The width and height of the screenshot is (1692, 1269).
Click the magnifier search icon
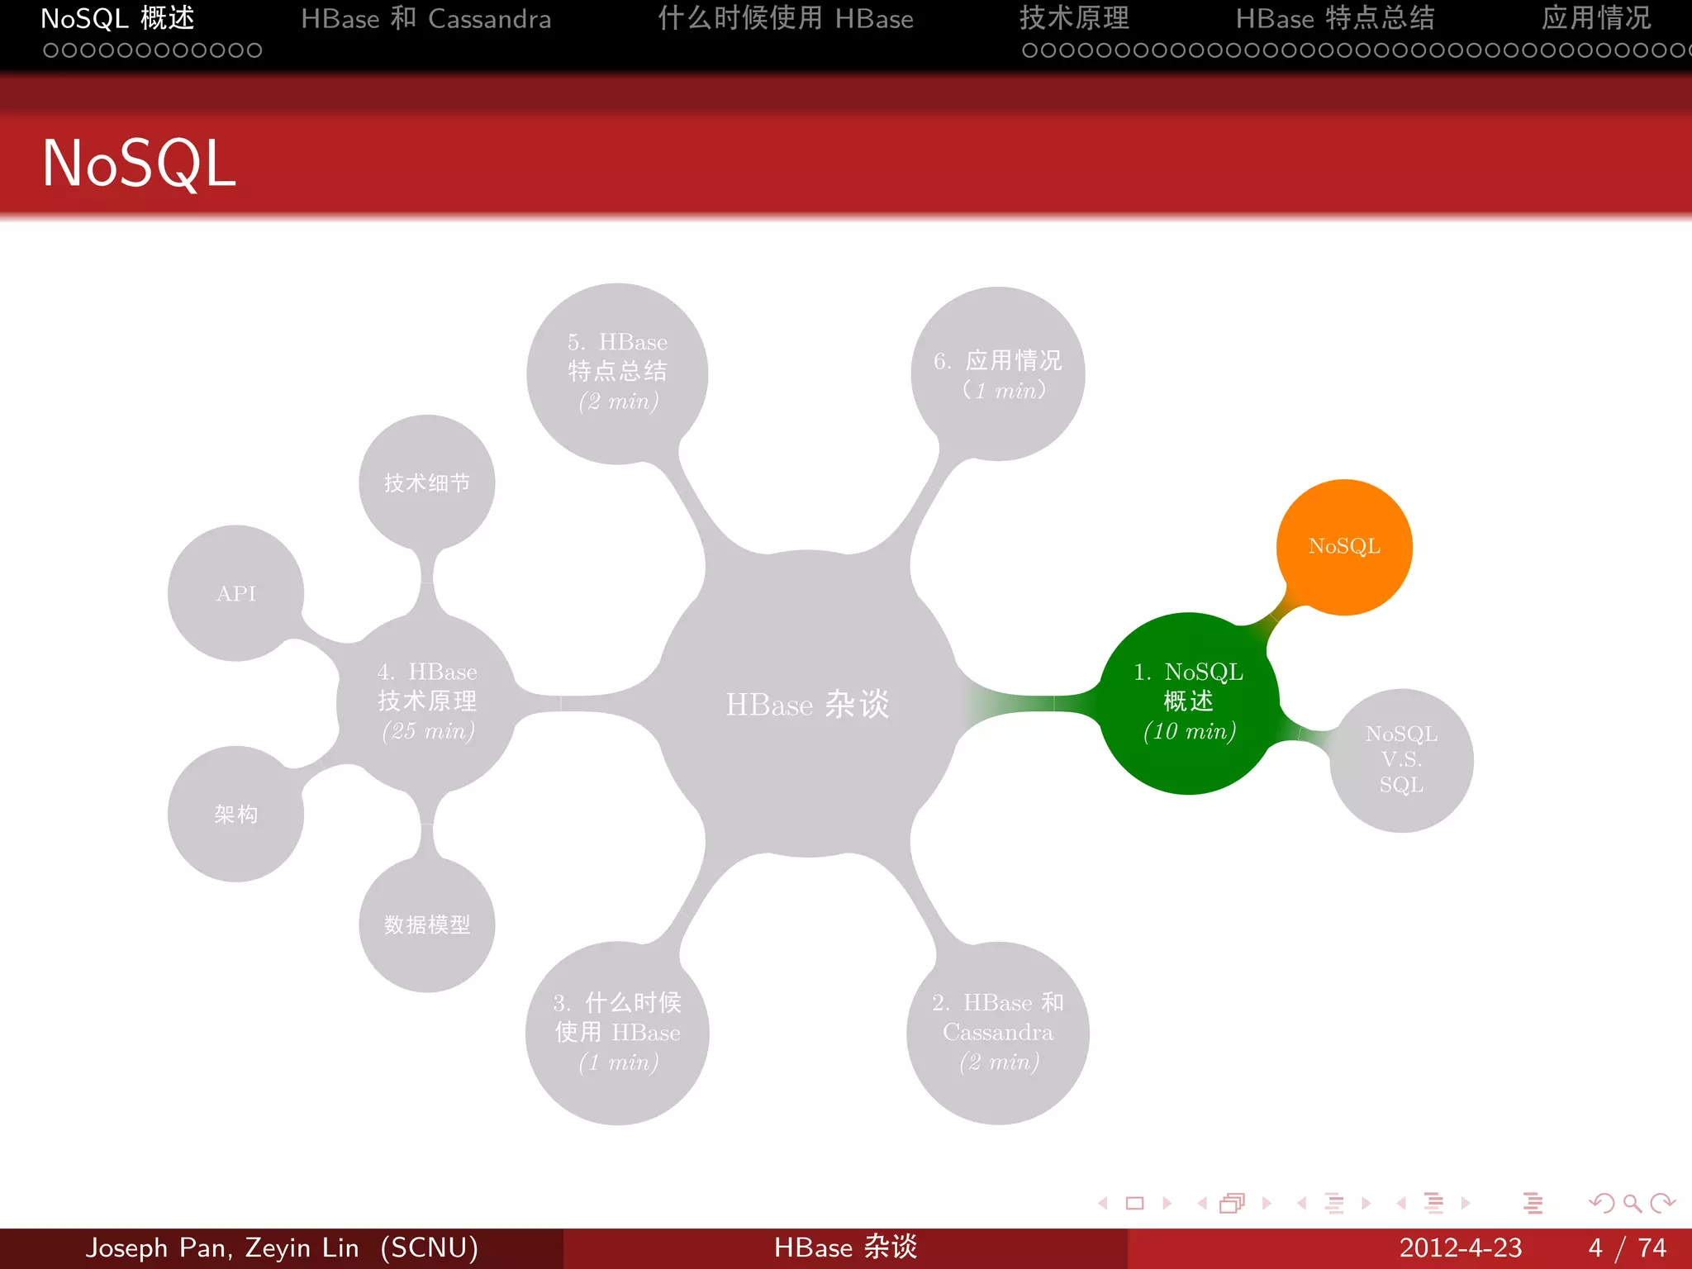click(1632, 1203)
